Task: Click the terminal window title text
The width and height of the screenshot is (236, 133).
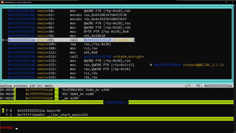Action: [18, 2]
